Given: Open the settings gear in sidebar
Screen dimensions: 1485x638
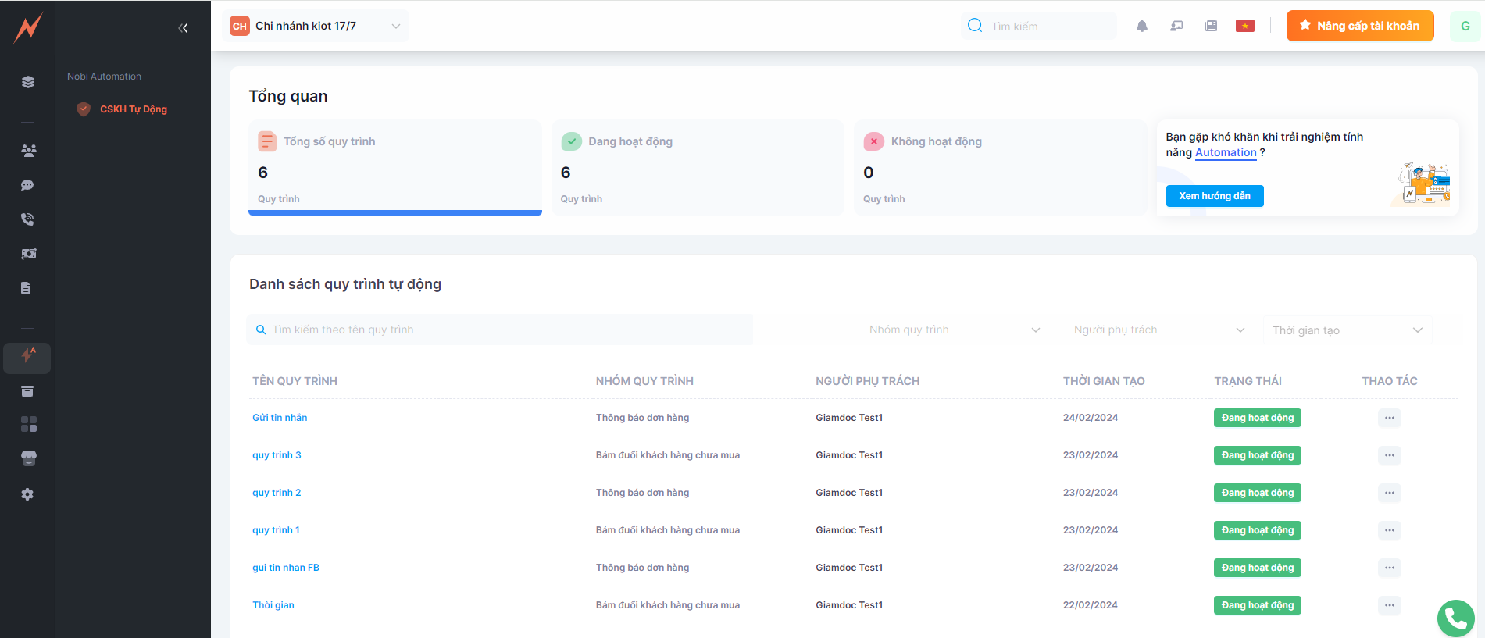Looking at the screenshot, I should pos(27,494).
